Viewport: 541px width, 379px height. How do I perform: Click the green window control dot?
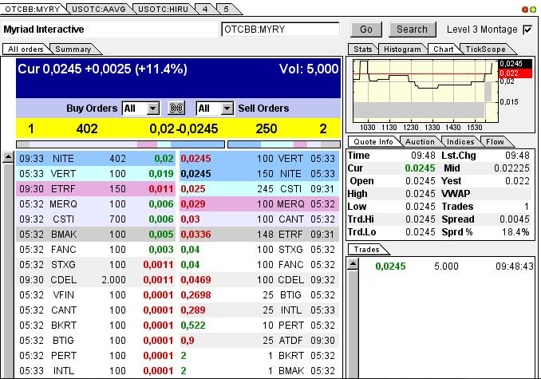tap(533, 10)
